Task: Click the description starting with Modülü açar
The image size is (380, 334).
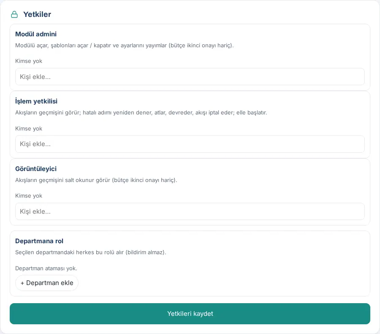Action: click(x=124, y=46)
